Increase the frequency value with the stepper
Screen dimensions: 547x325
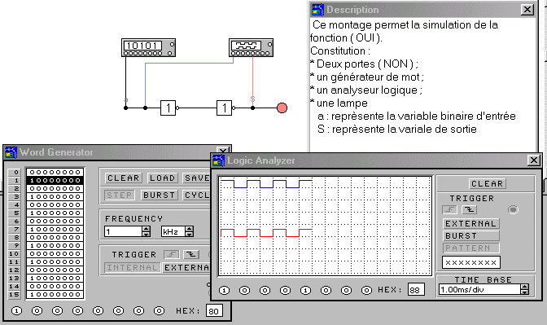147,229
